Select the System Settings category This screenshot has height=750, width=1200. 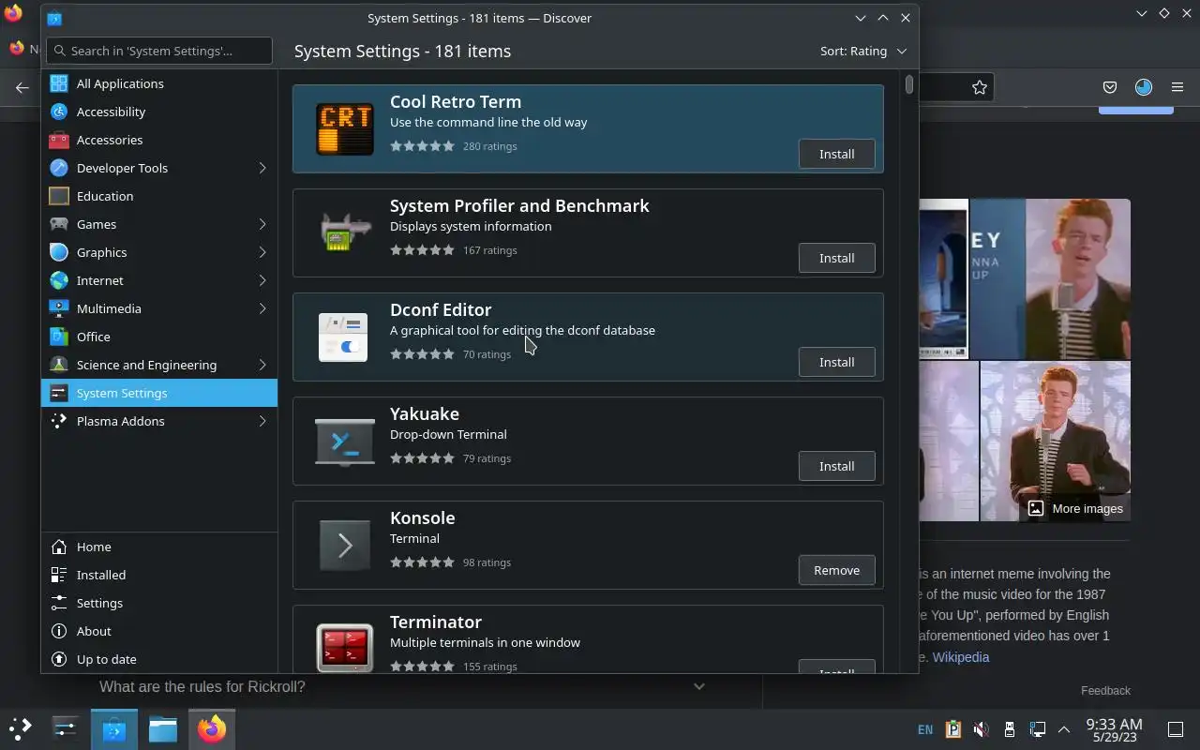point(159,393)
